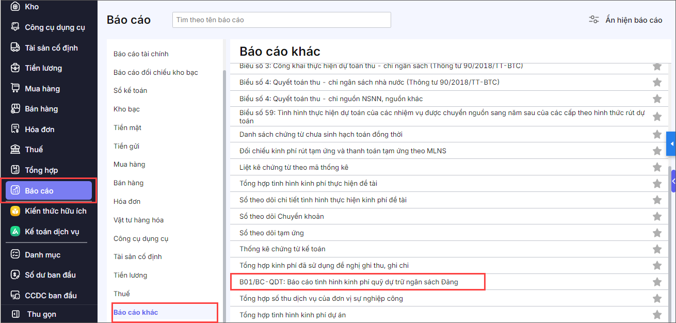676x323 pixels.
Task: Expand the purple side panel chevron tab
Action: point(673,181)
